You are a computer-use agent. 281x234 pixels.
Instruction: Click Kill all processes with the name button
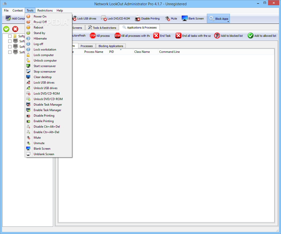pos(132,36)
